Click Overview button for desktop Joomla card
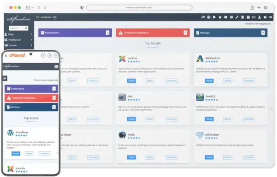The width and height of the screenshot is (277, 177). pos(171,81)
